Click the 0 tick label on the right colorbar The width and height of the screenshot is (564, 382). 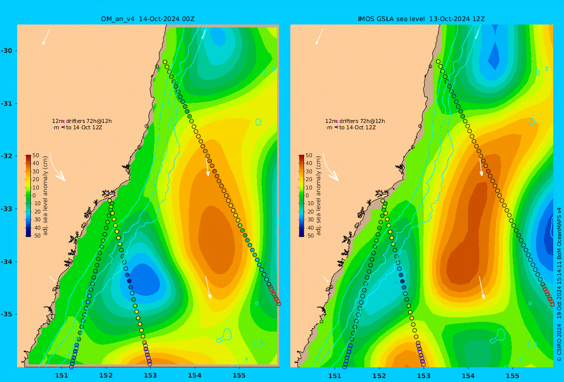(x=307, y=195)
